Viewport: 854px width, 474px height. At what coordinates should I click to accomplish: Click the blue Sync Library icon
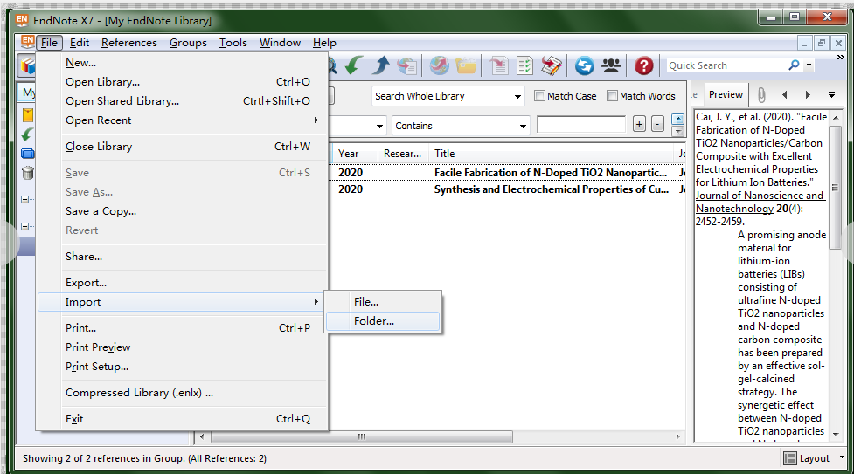585,65
